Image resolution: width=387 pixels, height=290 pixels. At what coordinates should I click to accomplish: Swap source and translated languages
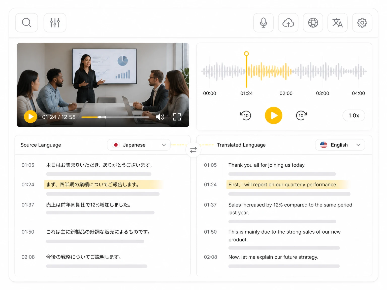click(193, 150)
